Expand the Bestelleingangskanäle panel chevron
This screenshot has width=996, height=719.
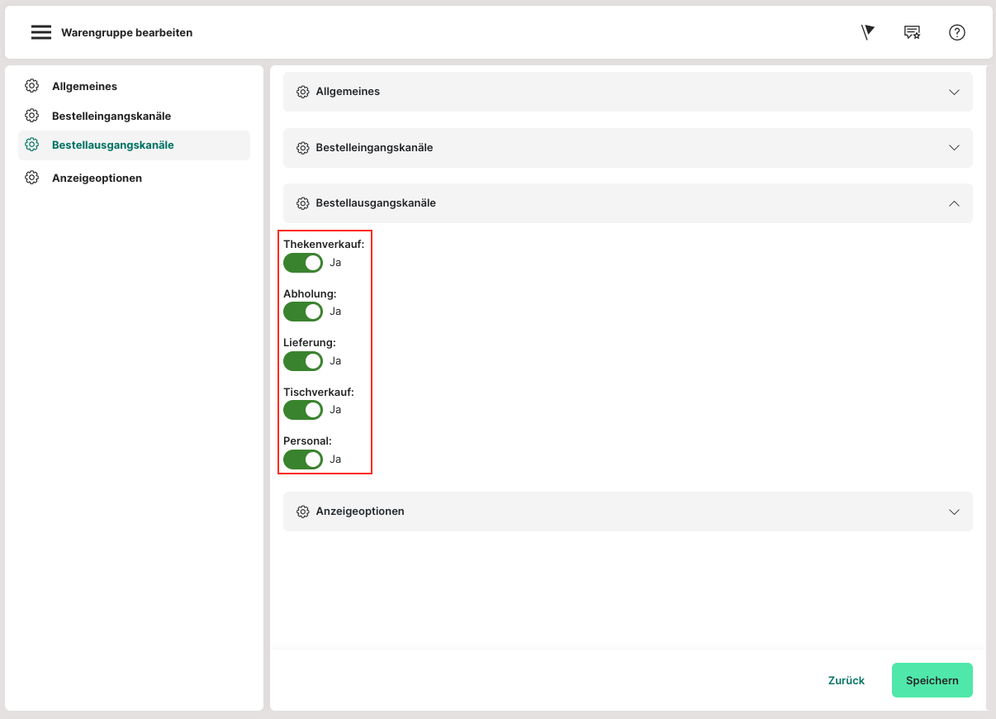[954, 148]
